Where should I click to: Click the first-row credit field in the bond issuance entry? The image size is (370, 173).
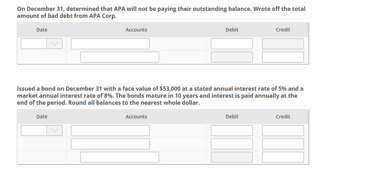pos(283,130)
